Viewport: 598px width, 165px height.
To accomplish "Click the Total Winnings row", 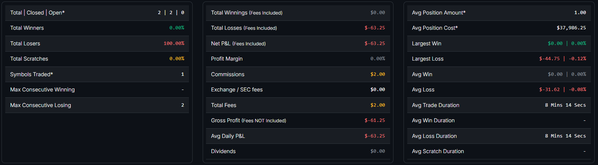I will tap(298, 13).
